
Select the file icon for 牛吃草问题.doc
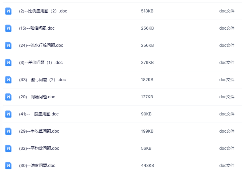[8, 131]
